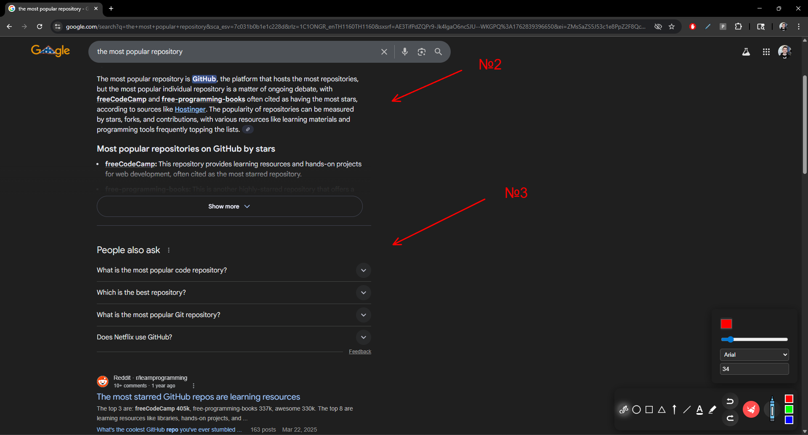
Task: Select the highlighter marker tool
Action: click(x=712, y=409)
